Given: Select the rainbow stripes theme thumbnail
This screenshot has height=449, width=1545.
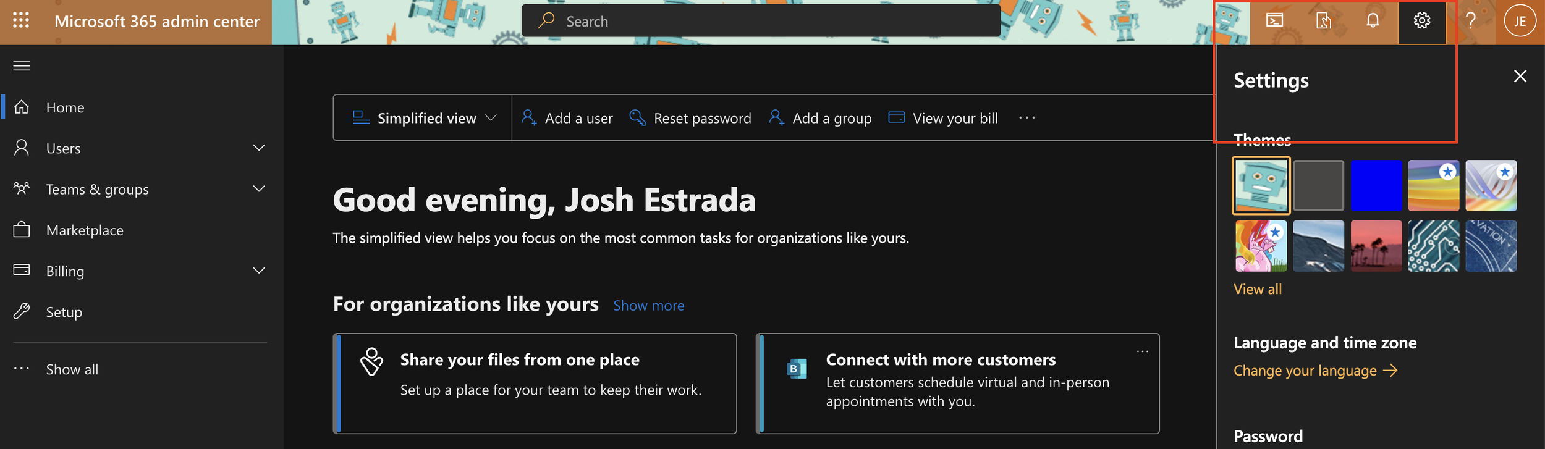Looking at the screenshot, I should pos(1433,185).
